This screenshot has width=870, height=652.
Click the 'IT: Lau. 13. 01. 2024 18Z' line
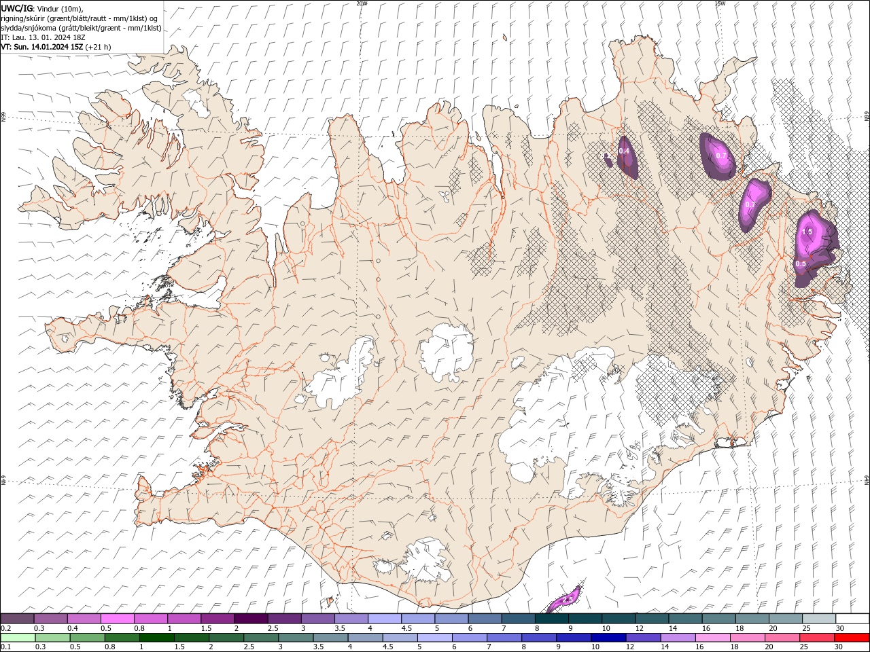(43, 37)
